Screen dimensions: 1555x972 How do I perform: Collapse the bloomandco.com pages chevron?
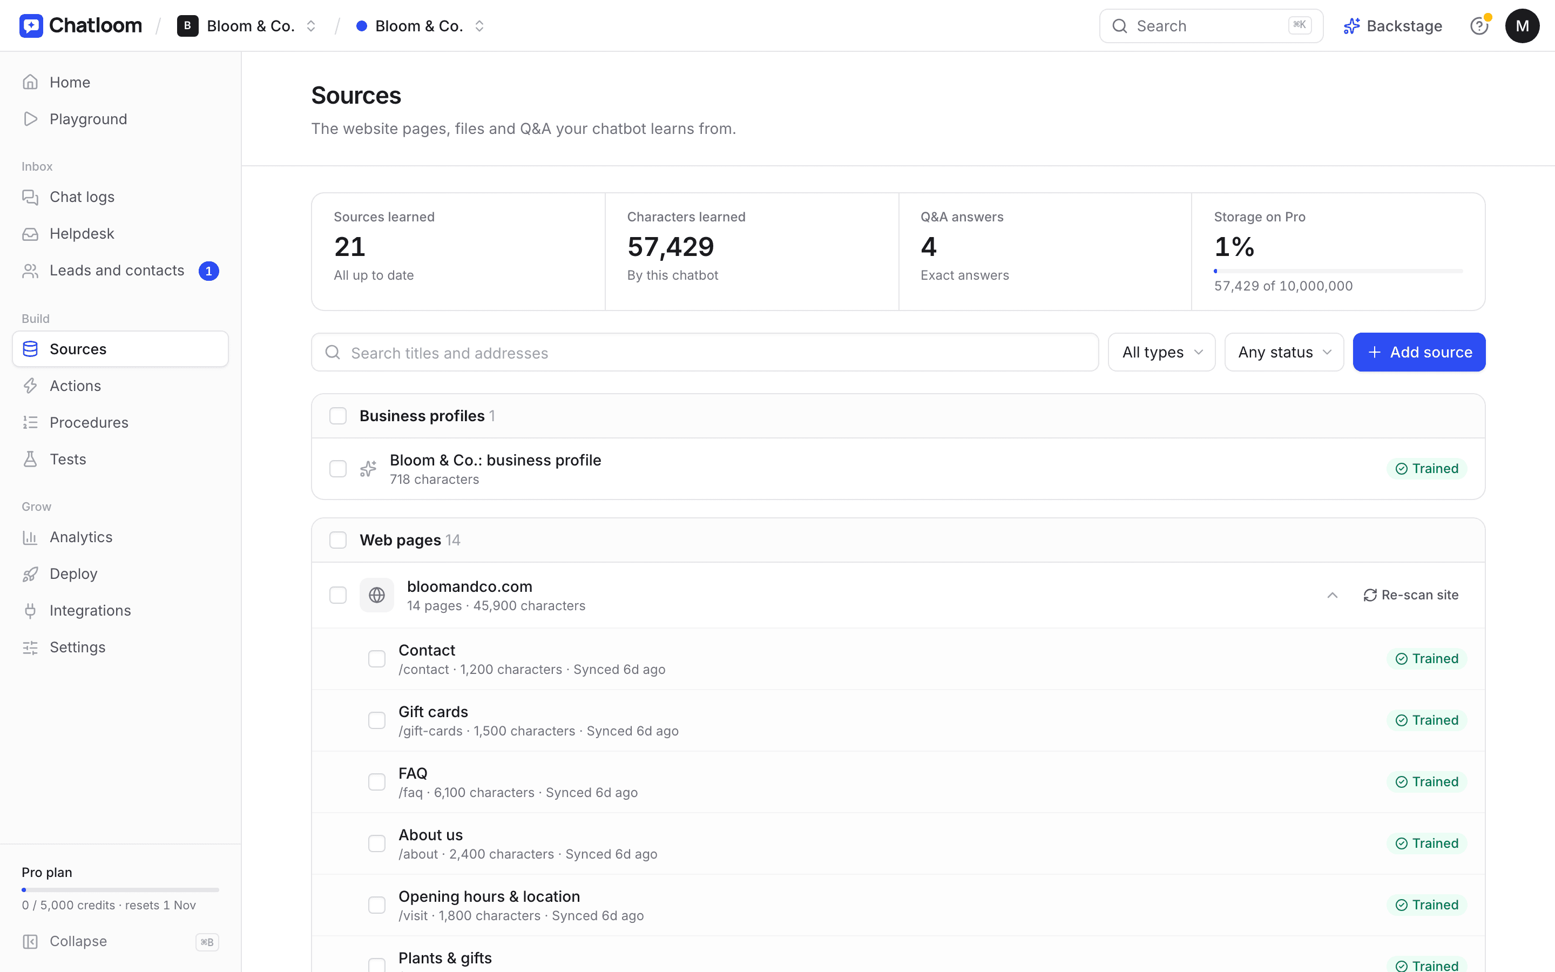click(x=1332, y=595)
